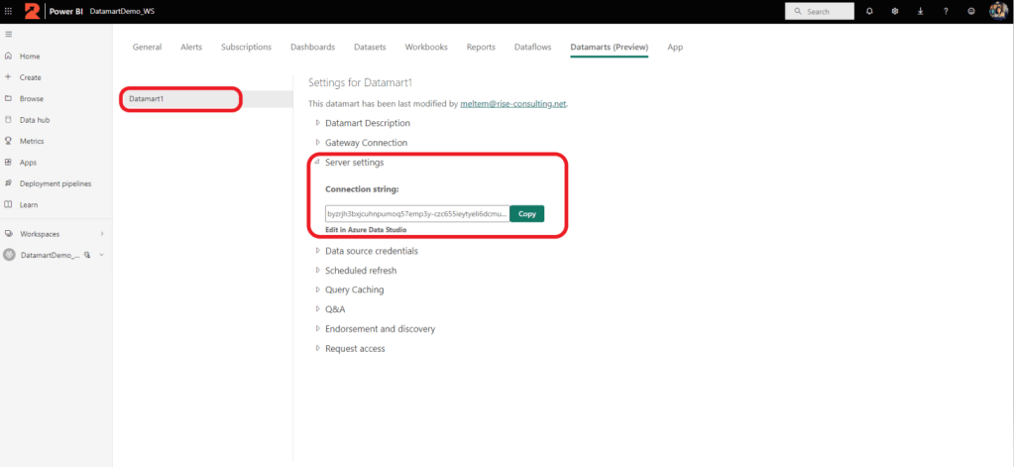Go to Data hub in sidebar

(x=34, y=120)
